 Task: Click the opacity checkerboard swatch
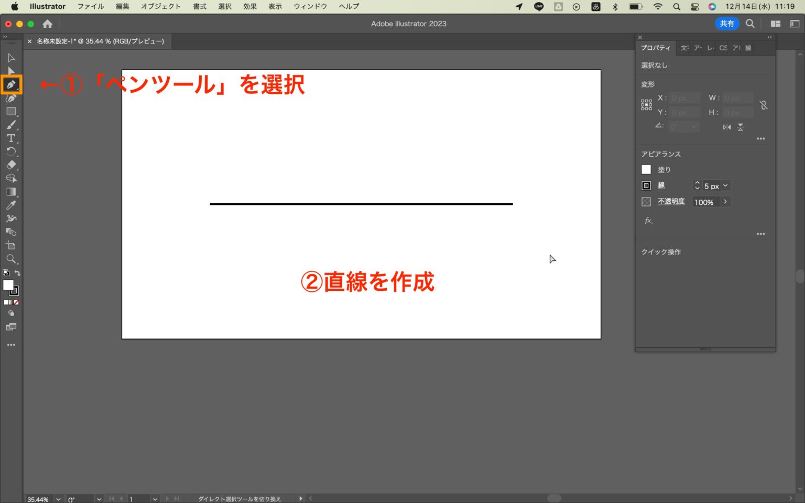coord(646,202)
